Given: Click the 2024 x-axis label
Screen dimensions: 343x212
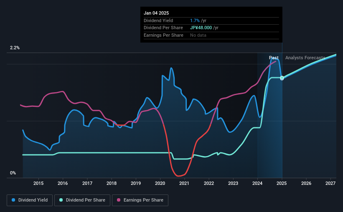Looking at the screenshot, I should pyautogui.click(x=257, y=183).
